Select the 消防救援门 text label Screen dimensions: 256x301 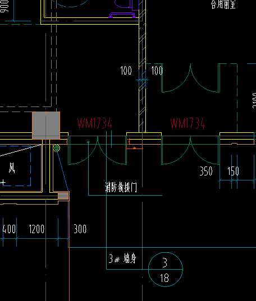(x=121, y=187)
